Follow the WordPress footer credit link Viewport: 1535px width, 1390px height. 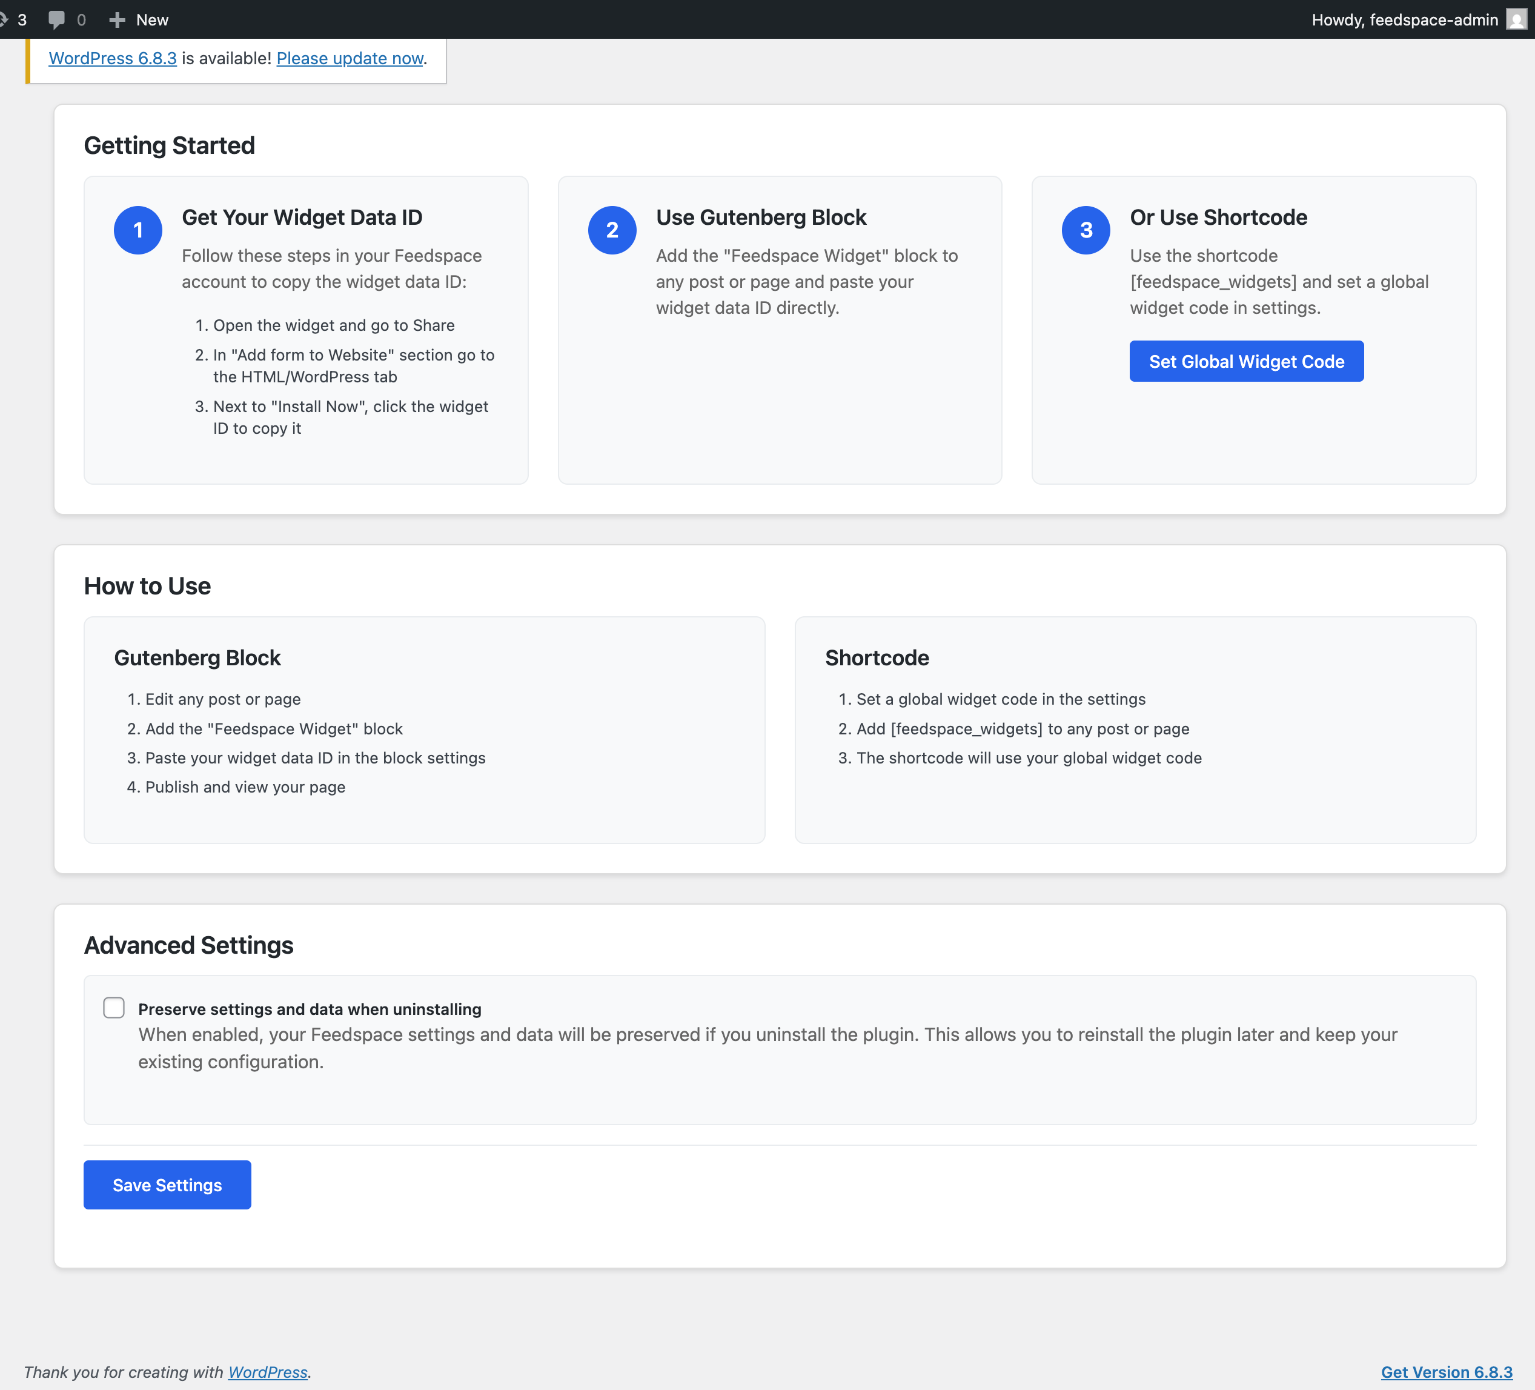point(267,1372)
